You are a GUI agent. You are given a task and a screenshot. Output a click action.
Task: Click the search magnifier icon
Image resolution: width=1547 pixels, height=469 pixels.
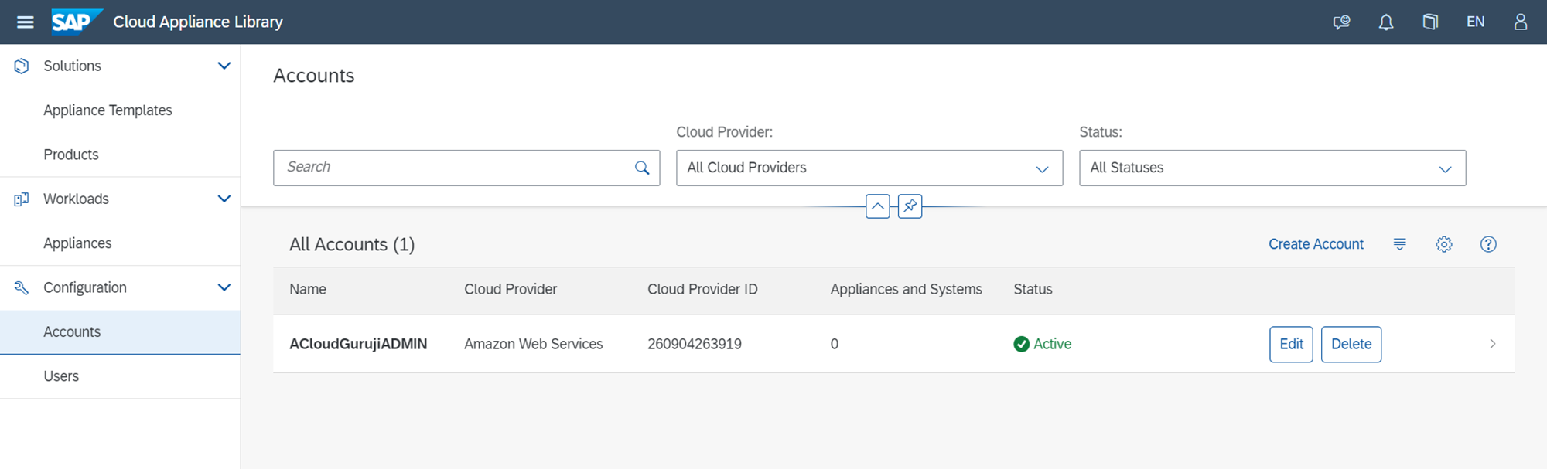(x=641, y=168)
